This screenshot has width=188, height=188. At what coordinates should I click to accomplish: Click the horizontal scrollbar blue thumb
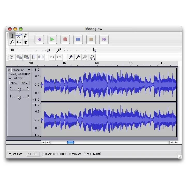coord(71,142)
